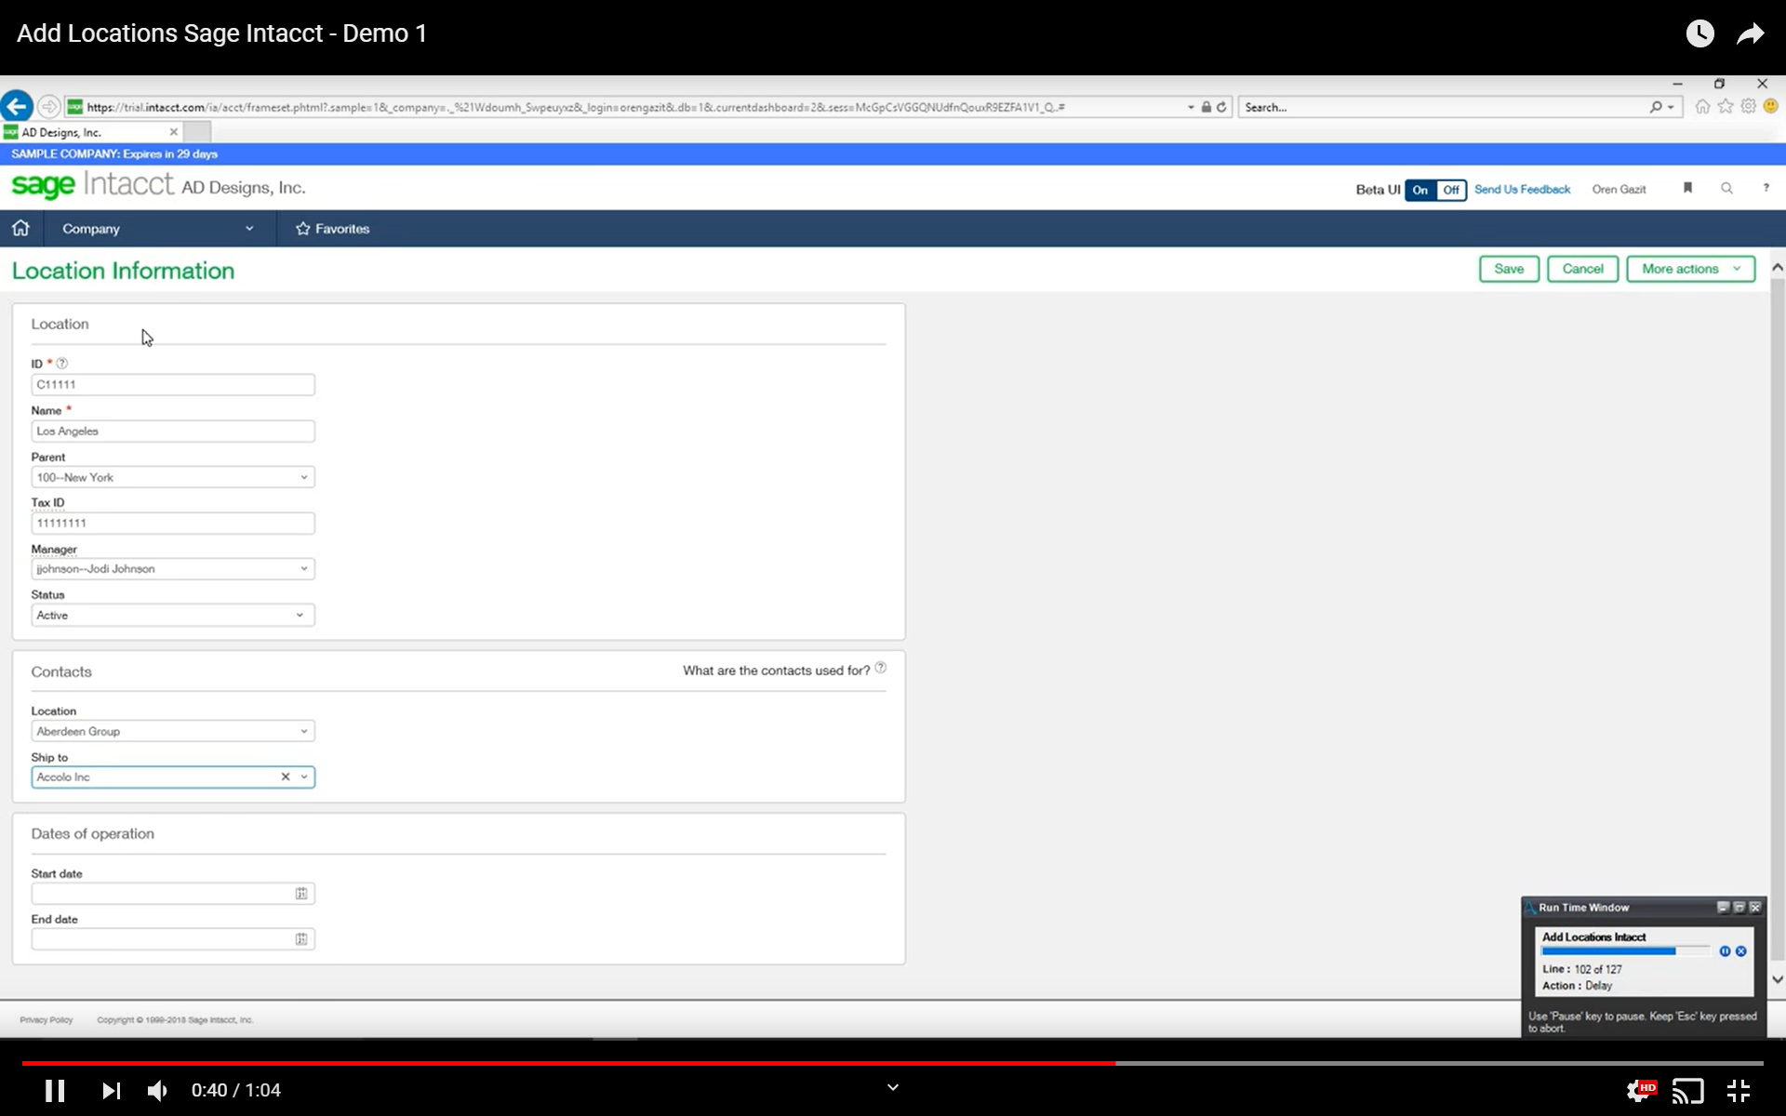Click the End date field
This screenshot has height=1116, width=1786.
[173, 939]
